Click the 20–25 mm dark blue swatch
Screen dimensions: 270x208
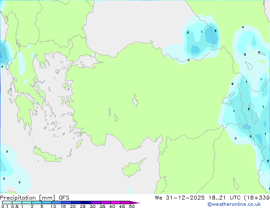click(76, 202)
